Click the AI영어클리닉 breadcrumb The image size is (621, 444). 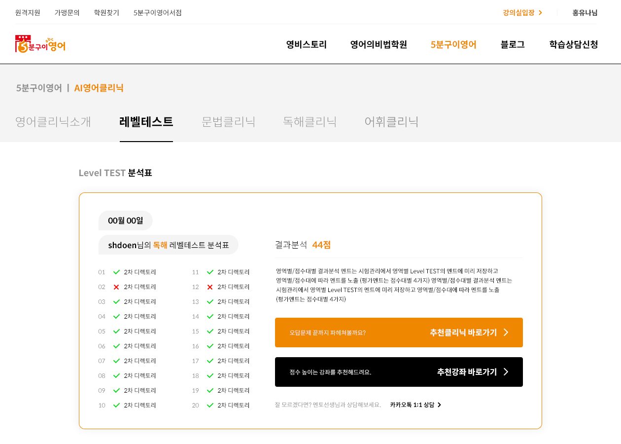pyautogui.click(x=99, y=88)
